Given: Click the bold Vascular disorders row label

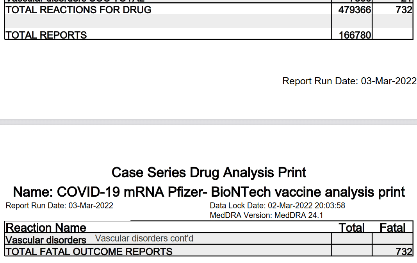Looking at the screenshot, I should click(46, 240).
